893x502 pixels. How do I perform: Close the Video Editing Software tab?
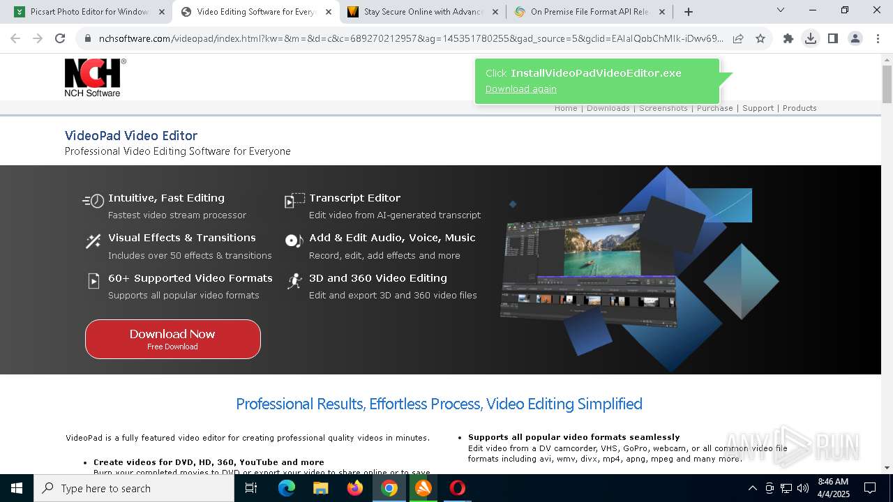pos(328,12)
